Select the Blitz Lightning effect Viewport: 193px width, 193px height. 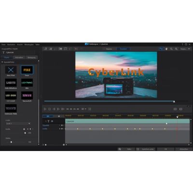coord(27,83)
